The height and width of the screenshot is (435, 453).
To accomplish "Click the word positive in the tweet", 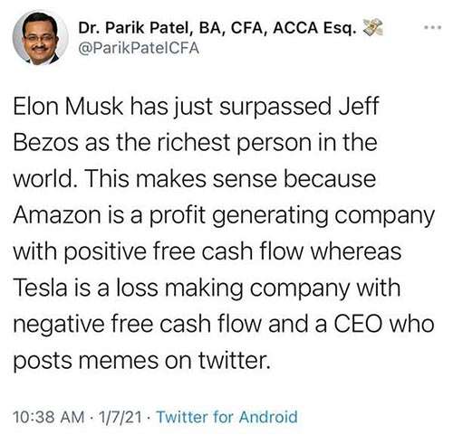I will (x=106, y=252).
